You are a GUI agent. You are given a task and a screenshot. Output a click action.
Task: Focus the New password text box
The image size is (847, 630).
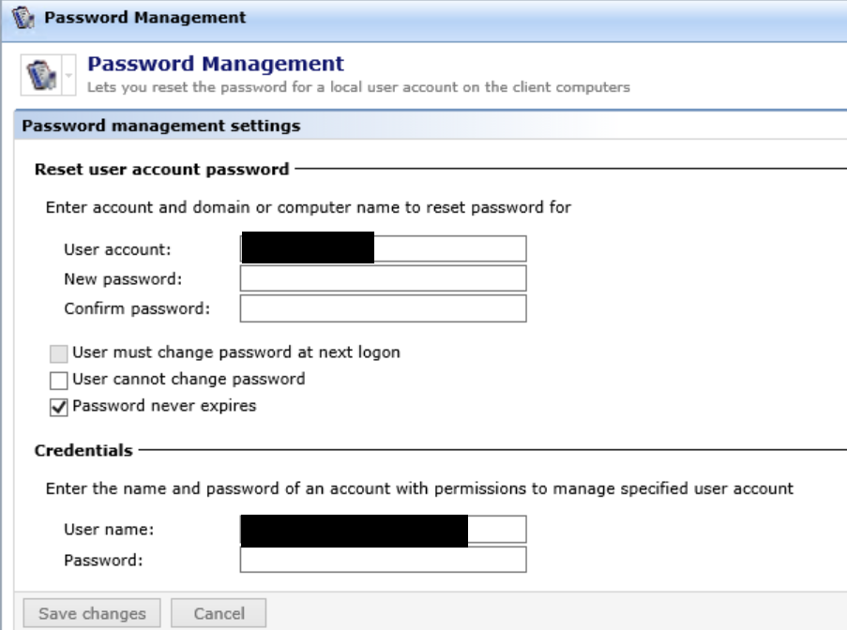pyautogui.click(x=383, y=278)
